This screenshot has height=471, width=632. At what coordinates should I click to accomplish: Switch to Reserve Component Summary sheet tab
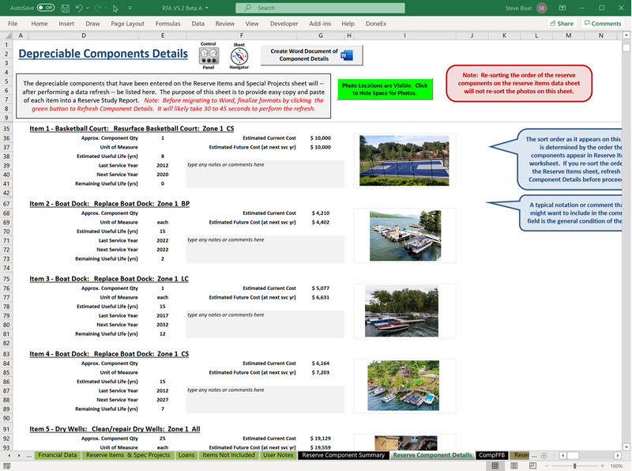(344, 455)
